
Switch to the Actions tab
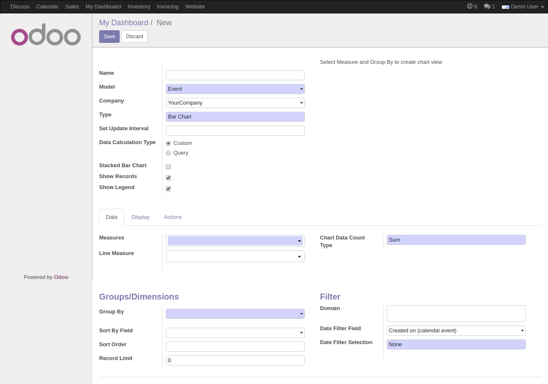(x=173, y=217)
